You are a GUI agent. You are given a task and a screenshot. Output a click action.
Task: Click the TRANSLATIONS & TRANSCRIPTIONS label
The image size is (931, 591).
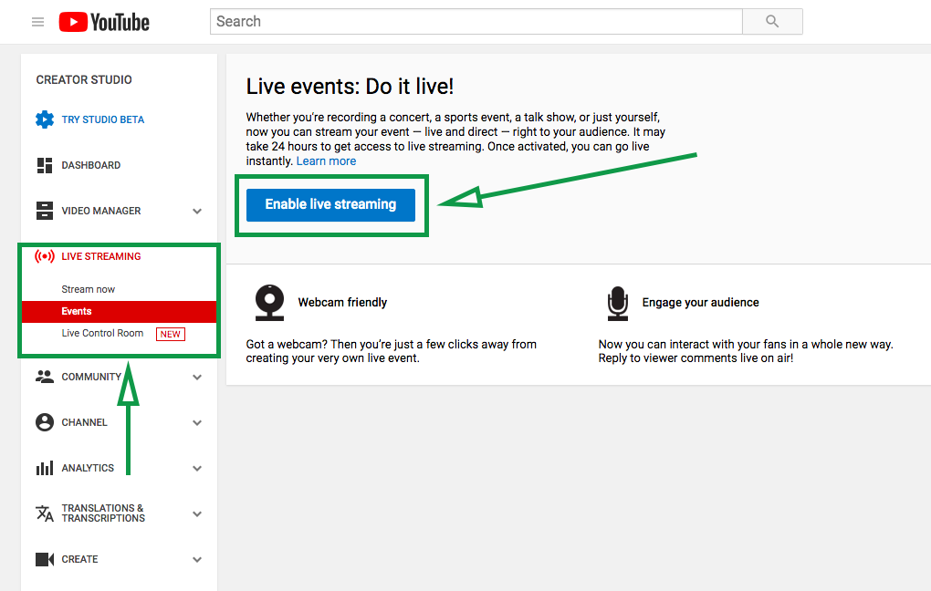click(x=103, y=513)
